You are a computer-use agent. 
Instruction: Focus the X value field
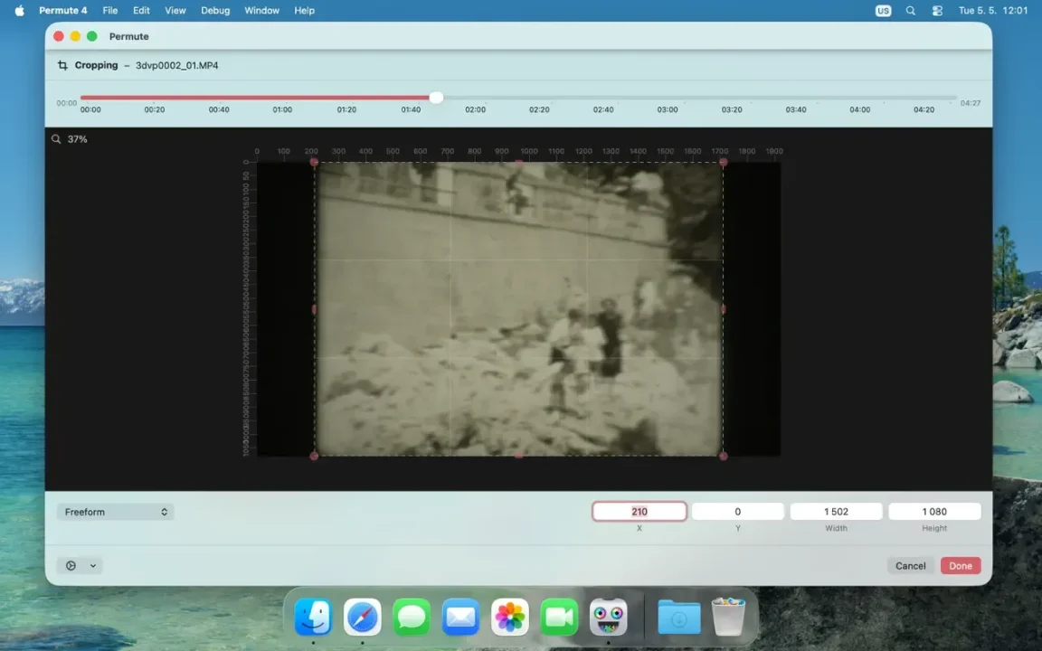(x=639, y=511)
